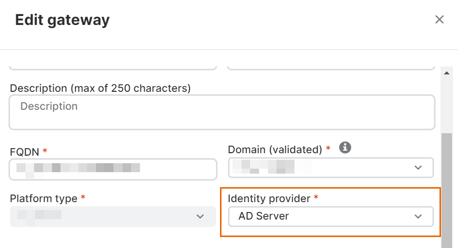
Task: Click the Domain info icon
Action: coord(345,148)
